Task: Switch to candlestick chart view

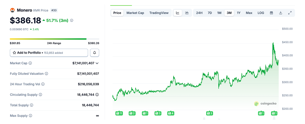Action: [x=187, y=13]
